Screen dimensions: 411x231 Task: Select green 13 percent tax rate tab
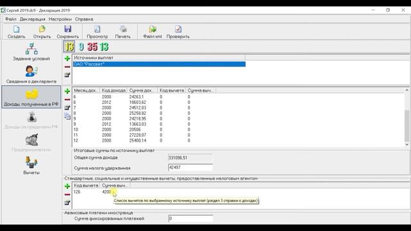104,47
